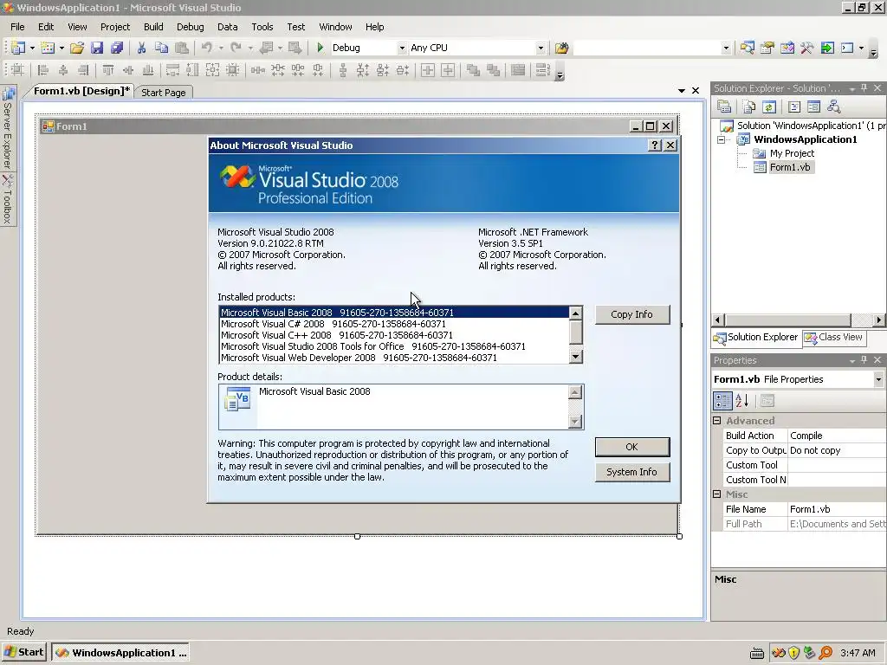
Task: Click the Properties icon in Solution Explorer toolbar
Action: (x=725, y=107)
